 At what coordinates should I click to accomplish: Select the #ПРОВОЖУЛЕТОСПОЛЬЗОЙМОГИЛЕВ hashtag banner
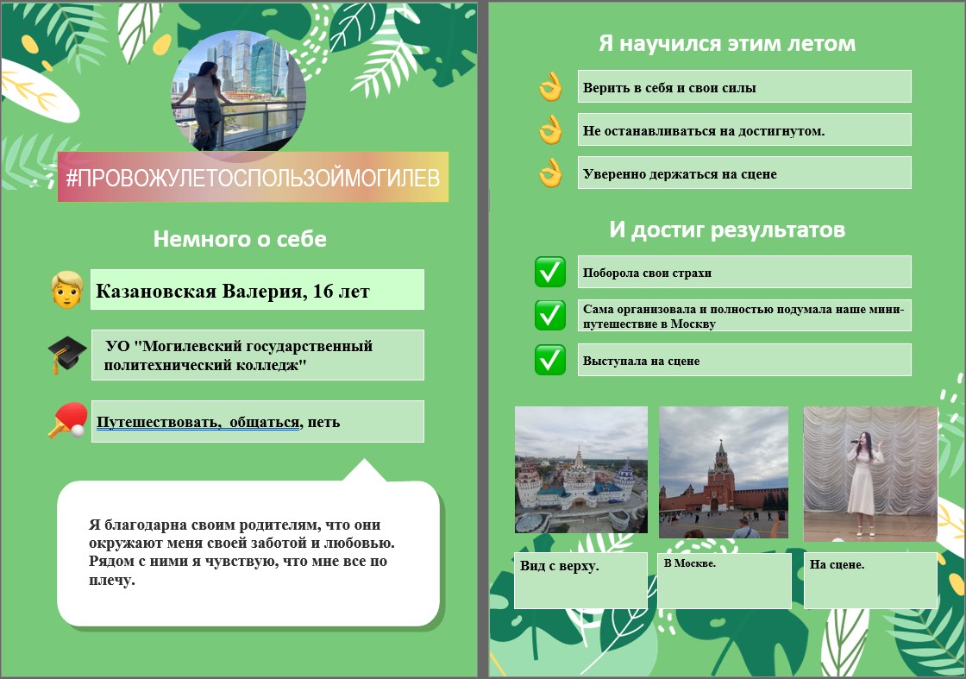(x=253, y=177)
